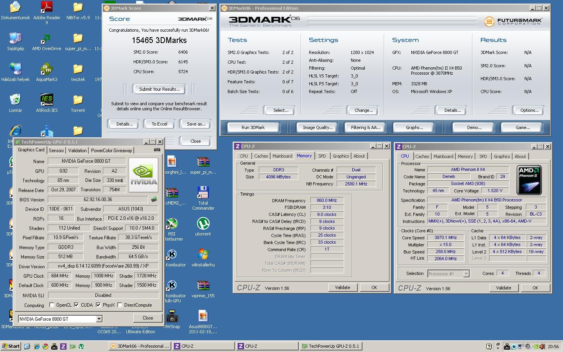Click the CPU-Z quick launch icon
This screenshot has width=563, height=352.
[x=63, y=346]
